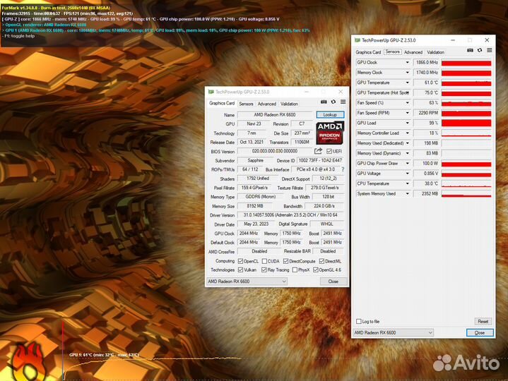Click GPU Clock red history graph
The width and height of the screenshot is (508, 381).
[x=466, y=63]
